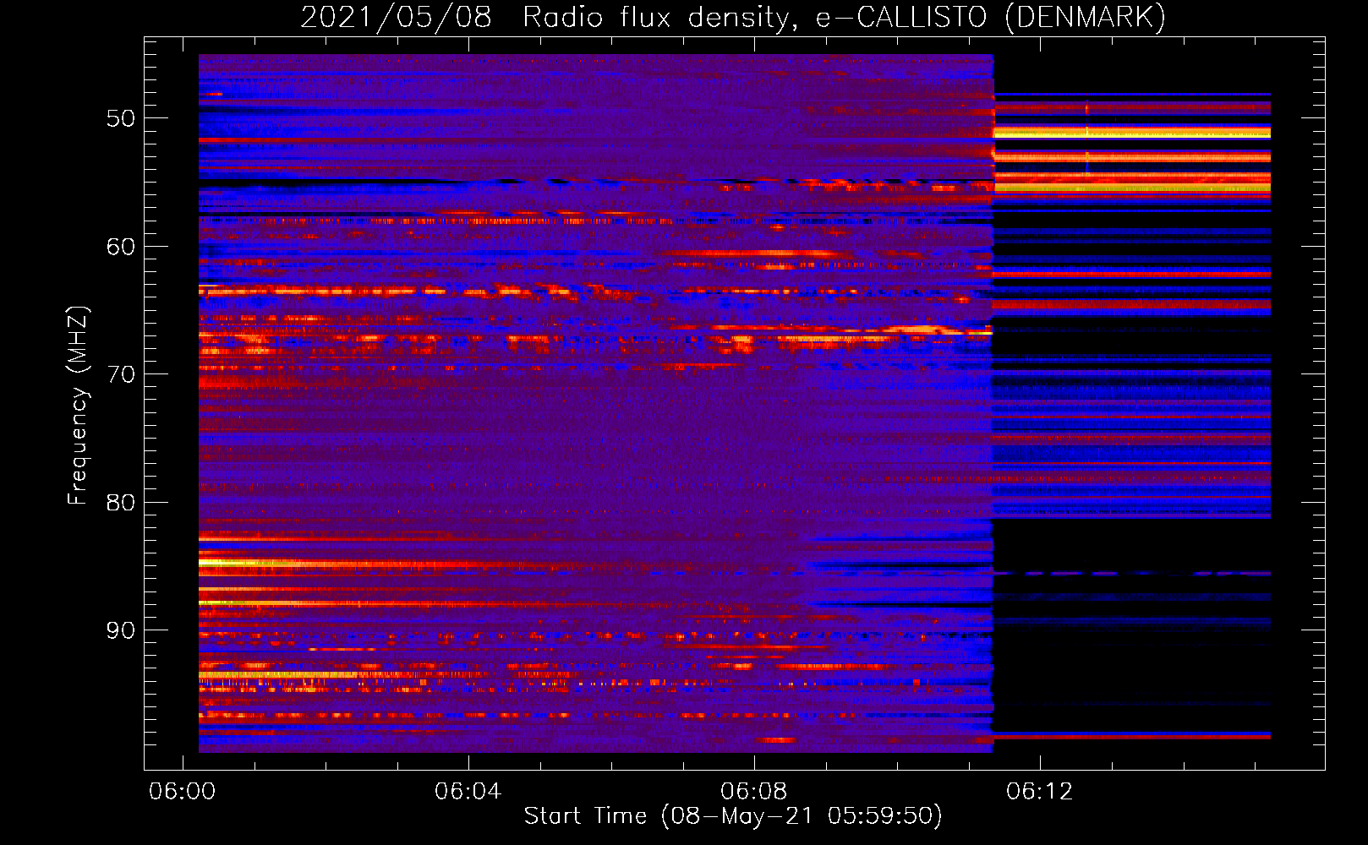Click the 50 MHz frequency tick label
The image size is (1368, 845).
[121, 117]
